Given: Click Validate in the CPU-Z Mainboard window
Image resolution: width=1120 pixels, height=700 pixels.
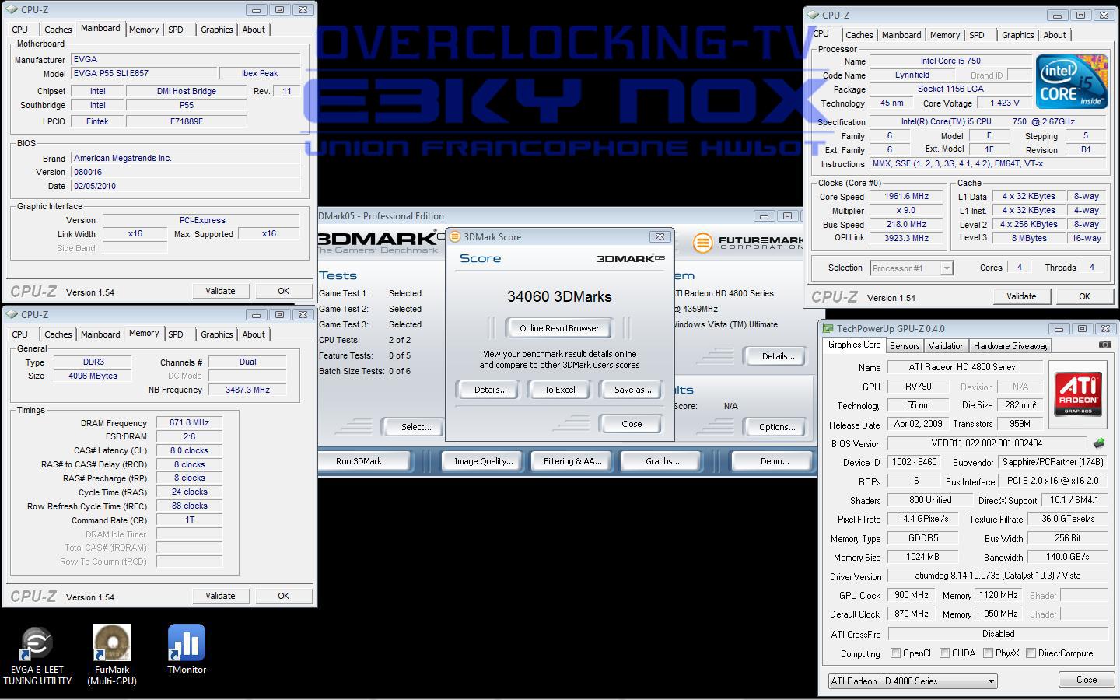Looking at the screenshot, I should (x=220, y=291).
